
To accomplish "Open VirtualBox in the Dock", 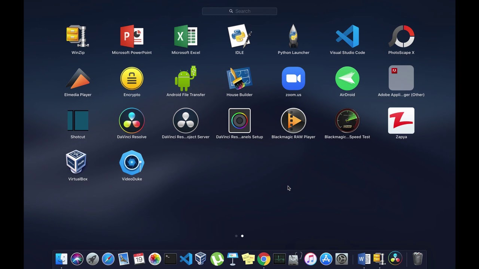I will (201, 259).
